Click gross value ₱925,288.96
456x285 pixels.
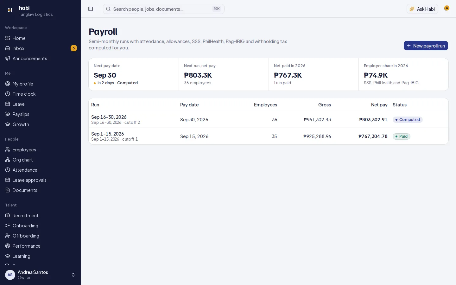[x=317, y=136]
